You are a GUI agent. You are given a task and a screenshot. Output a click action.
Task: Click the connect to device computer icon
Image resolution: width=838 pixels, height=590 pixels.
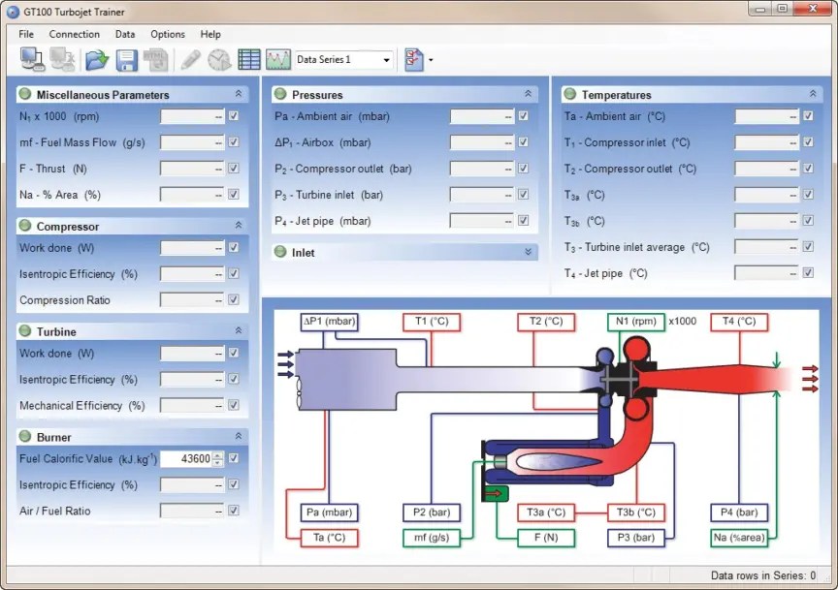tap(32, 59)
